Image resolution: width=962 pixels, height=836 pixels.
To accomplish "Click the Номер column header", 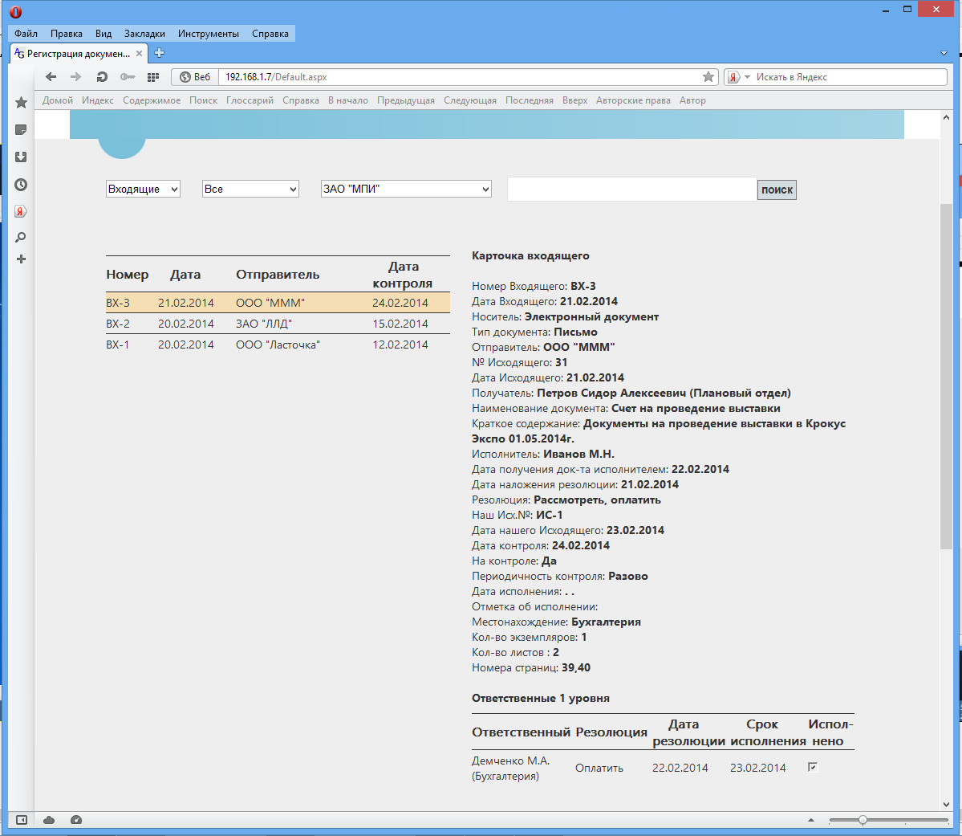I will pyautogui.click(x=127, y=275).
